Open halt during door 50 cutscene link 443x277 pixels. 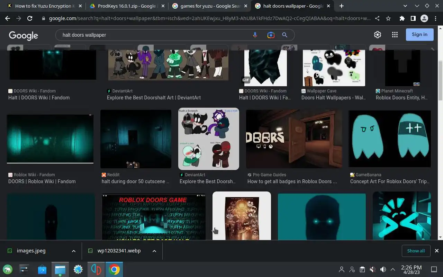[135, 181]
